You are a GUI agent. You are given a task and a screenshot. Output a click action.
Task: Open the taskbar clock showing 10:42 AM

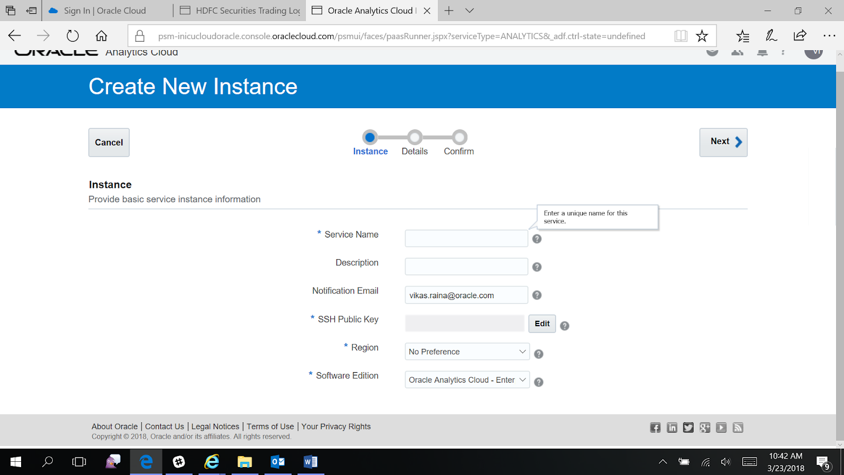point(786,462)
